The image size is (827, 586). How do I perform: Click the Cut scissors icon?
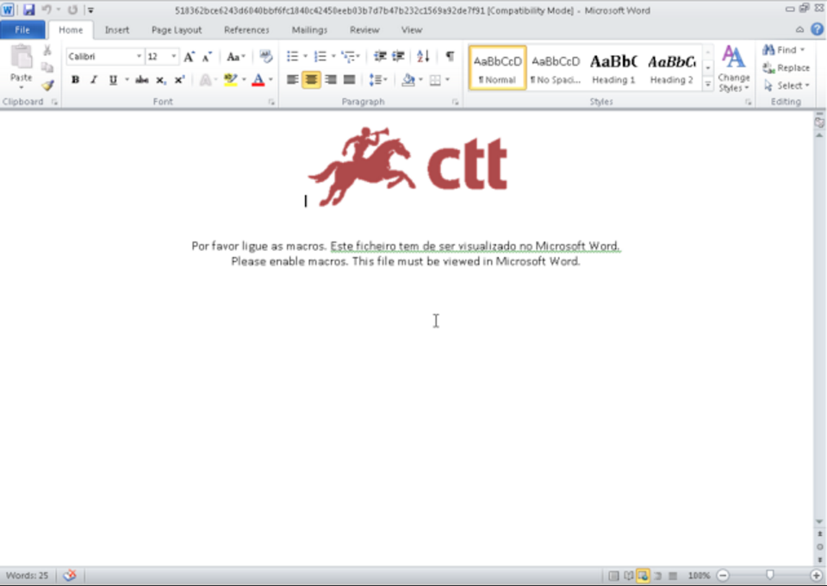point(47,50)
